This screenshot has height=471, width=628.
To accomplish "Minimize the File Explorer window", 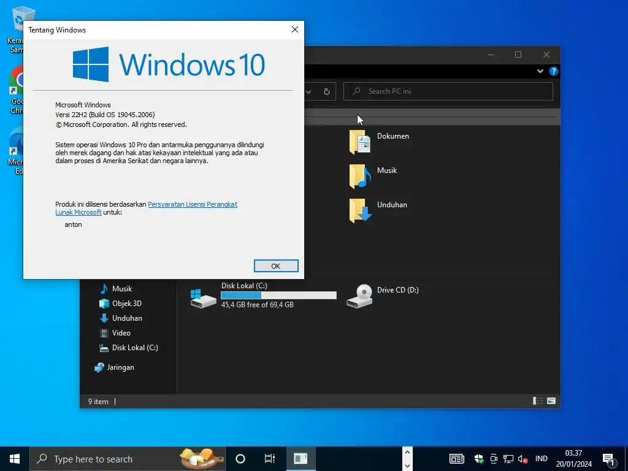I will click(491, 55).
